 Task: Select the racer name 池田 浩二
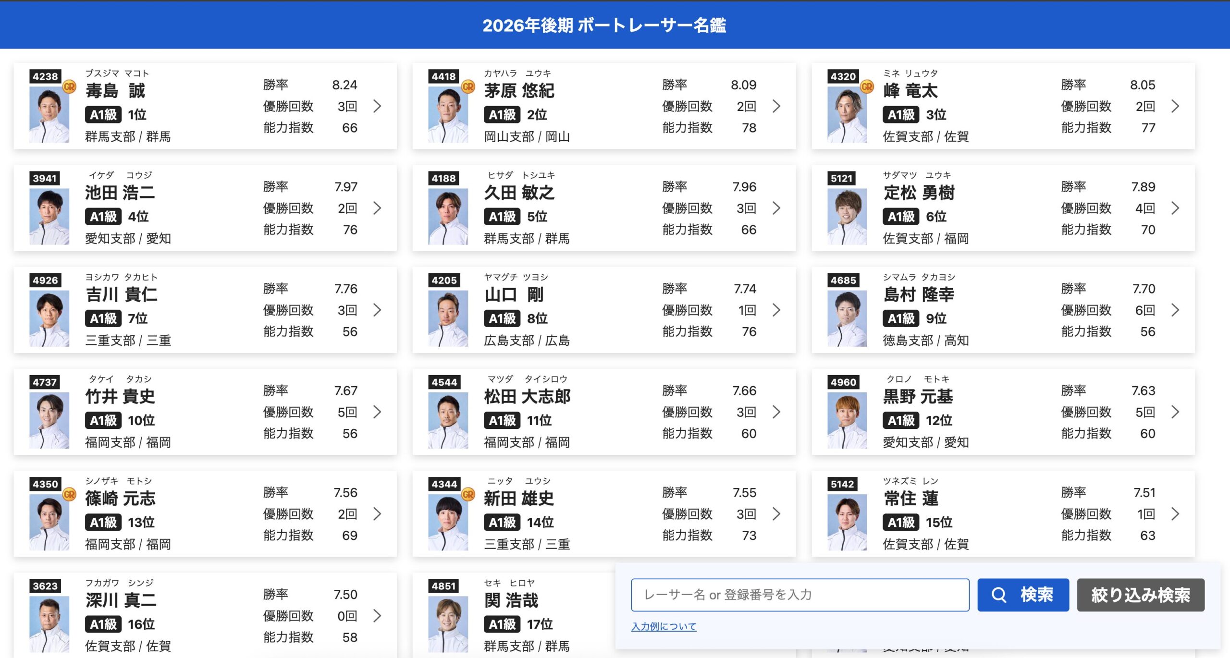pyautogui.click(x=120, y=193)
